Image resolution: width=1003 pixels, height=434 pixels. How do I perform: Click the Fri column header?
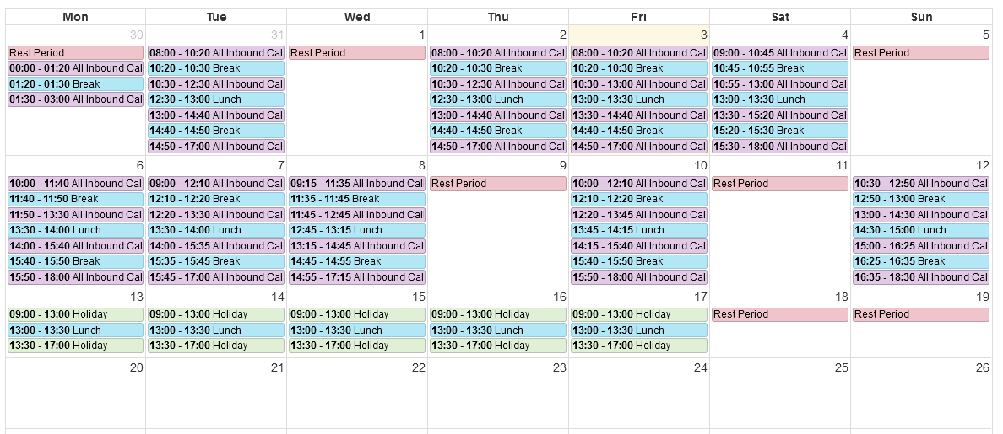(639, 17)
